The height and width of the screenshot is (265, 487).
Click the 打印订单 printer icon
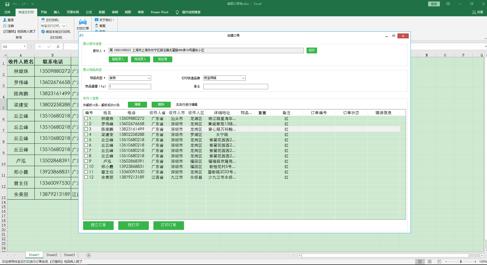tap(83, 22)
